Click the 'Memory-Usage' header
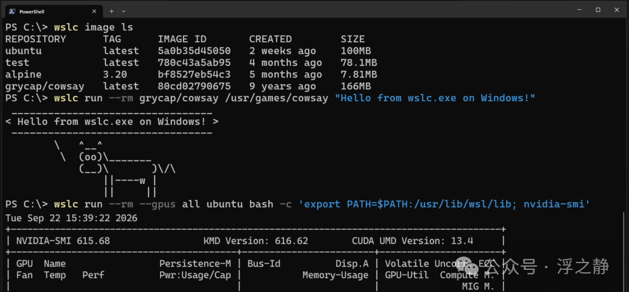The height and width of the screenshot is (292, 629). pos(335,275)
